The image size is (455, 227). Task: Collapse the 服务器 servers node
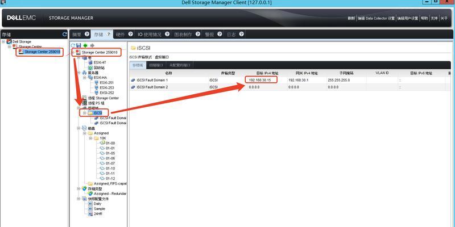click(x=78, y=73)
